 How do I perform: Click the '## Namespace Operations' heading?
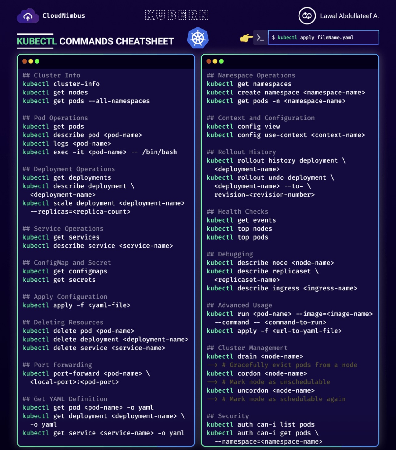coord(251,75)
